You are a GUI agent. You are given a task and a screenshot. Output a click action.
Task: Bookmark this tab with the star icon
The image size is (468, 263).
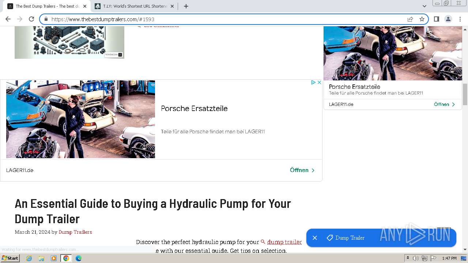(x=422, y=19)
